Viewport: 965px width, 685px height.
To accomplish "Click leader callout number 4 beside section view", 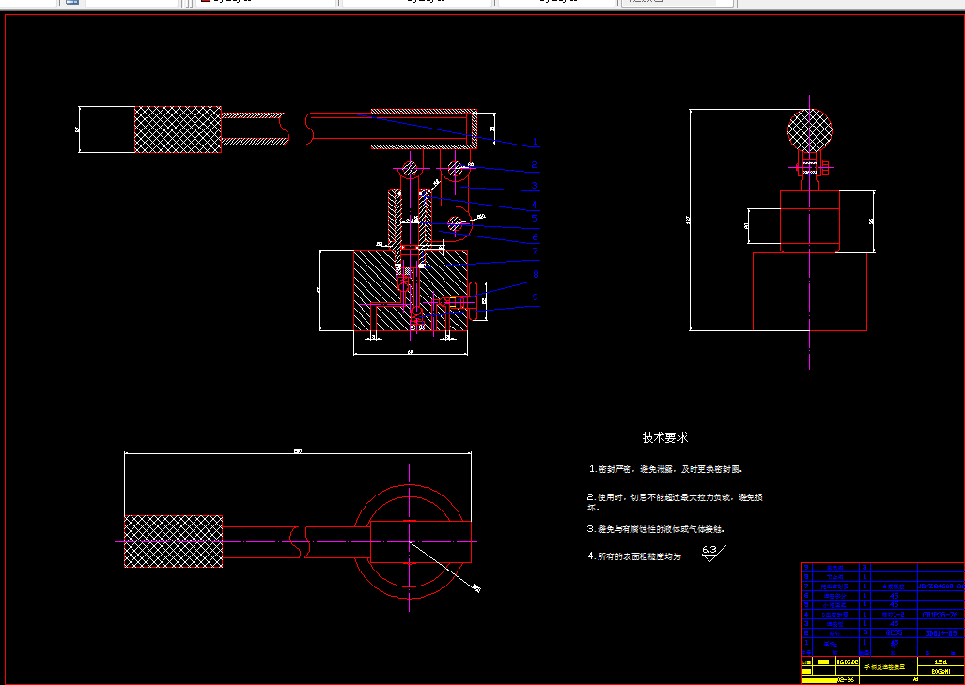I will pyautogui.click(x=535, y=205).
